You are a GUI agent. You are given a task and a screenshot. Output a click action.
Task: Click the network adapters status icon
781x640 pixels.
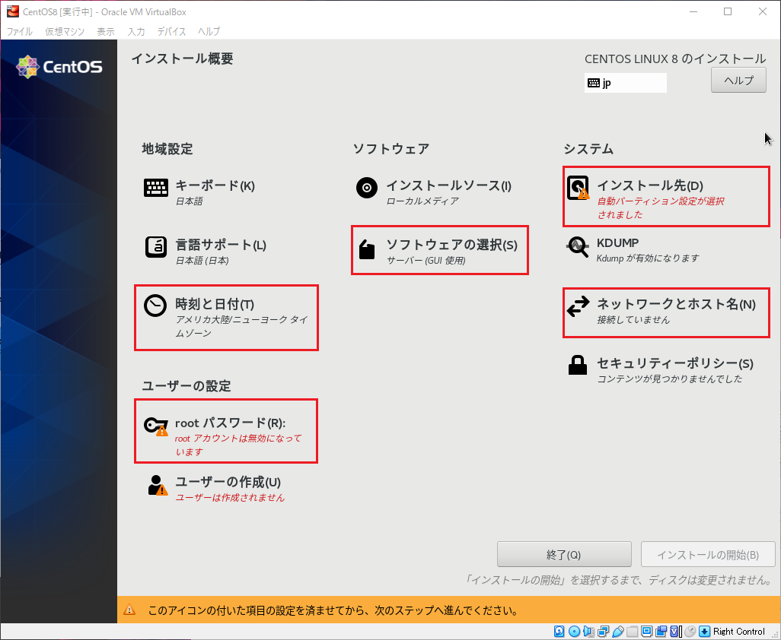[x=603, y=631]
